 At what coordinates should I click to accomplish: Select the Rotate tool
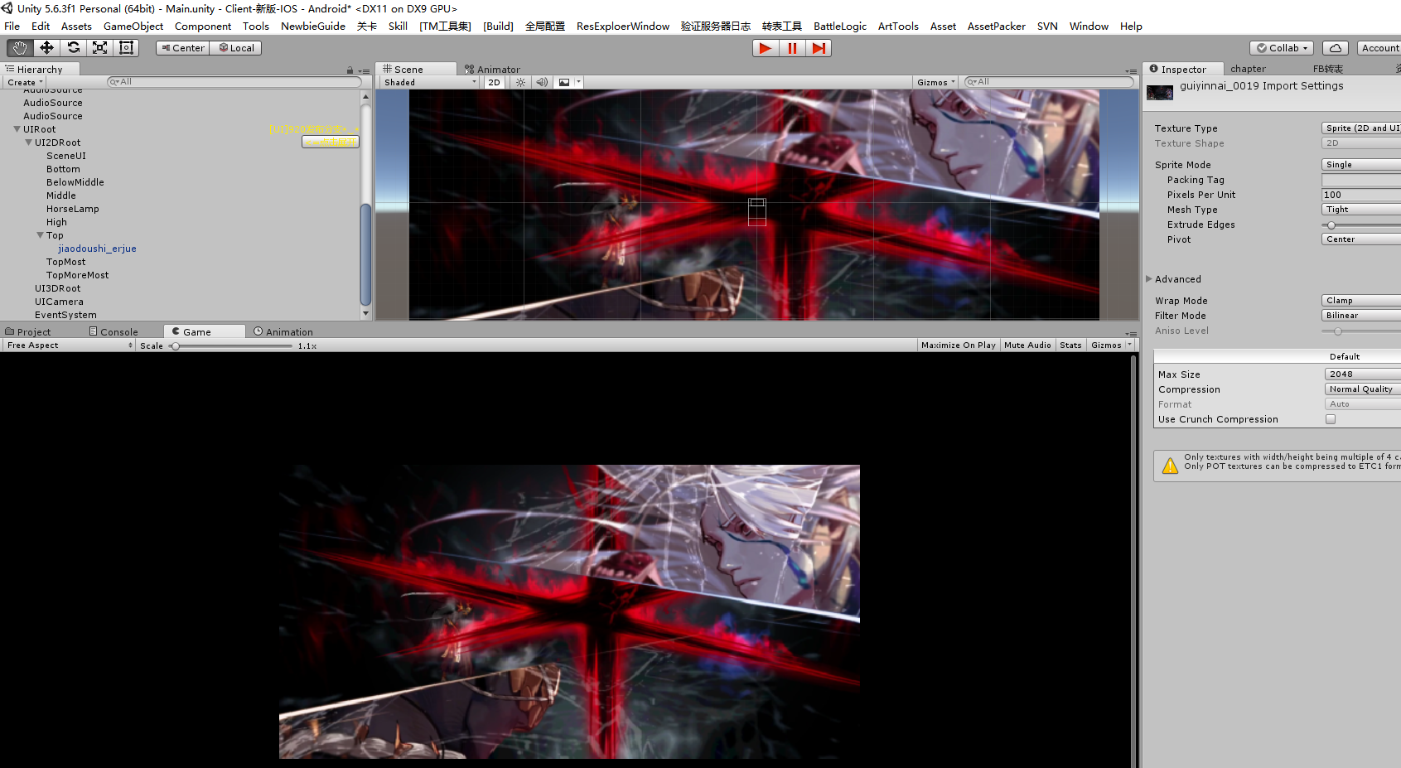click(73, 48)
